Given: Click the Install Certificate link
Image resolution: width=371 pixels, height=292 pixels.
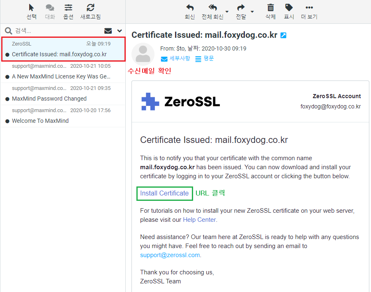Looking at the screenshot, I should (164, 193).
